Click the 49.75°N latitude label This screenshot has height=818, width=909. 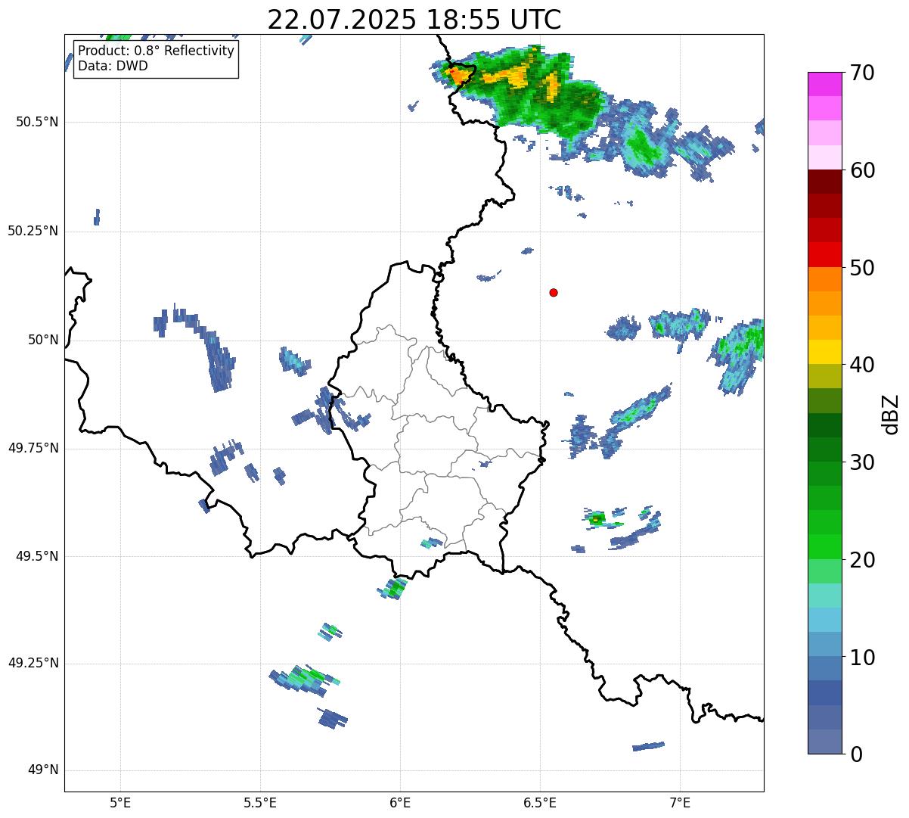[33, 448]
